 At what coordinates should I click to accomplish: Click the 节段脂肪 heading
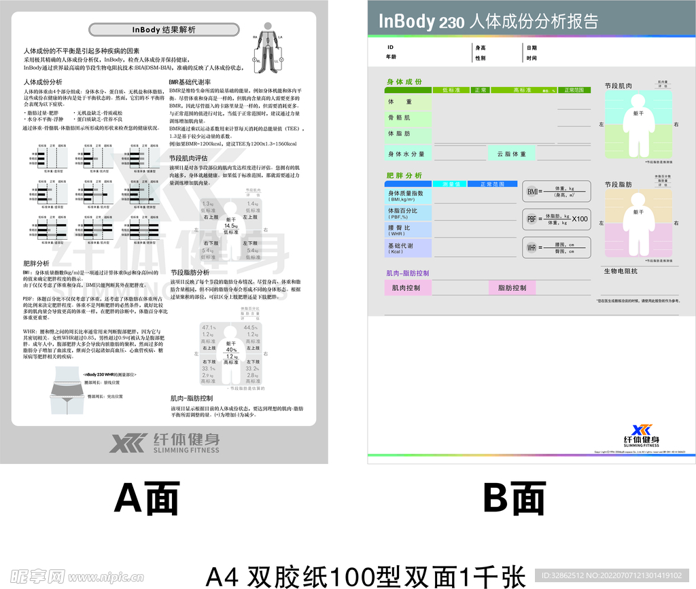coord(619,184)
